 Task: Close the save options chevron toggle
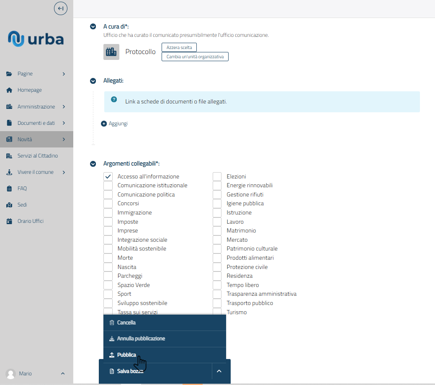(x=219, y=371)
